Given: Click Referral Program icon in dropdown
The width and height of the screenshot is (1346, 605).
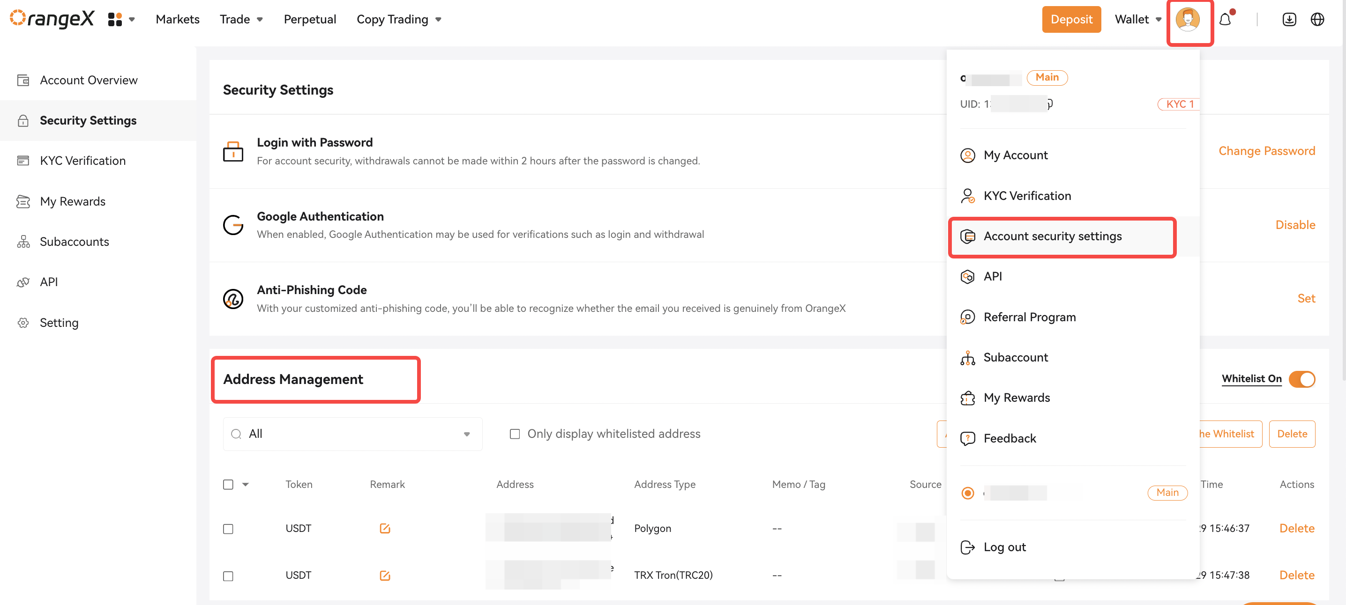Looking at the screenshot, I should click(967, 317).
